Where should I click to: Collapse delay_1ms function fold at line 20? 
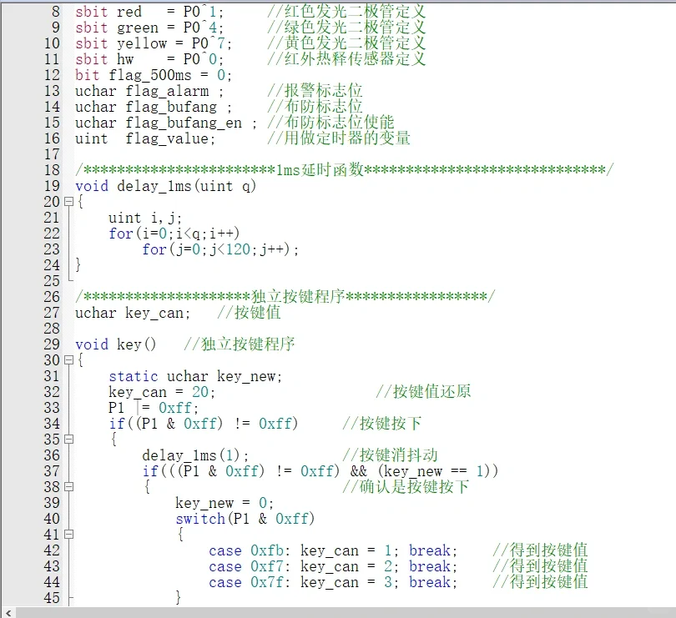point(69,202)
